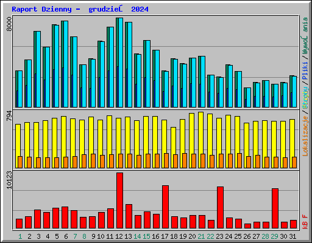Click the red KB bar for day 23
This screenshot has width=312, height=243.
tap(220, 207)
